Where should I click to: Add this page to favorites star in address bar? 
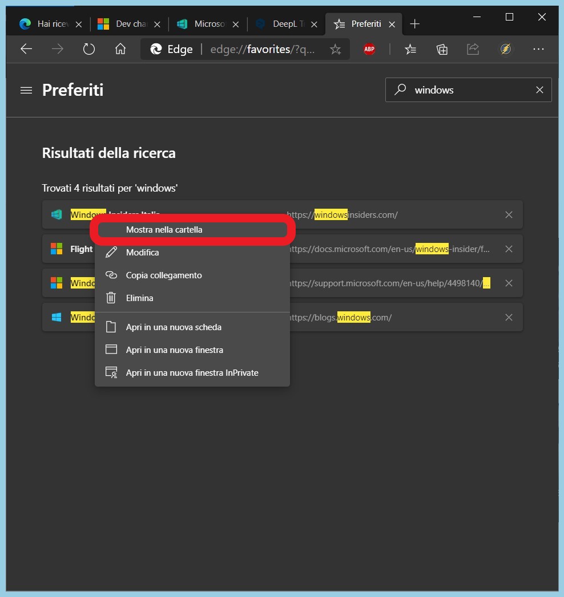335,49
